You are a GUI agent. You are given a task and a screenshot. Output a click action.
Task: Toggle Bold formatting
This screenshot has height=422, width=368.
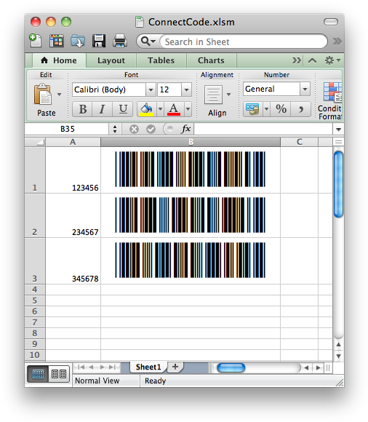83,109
